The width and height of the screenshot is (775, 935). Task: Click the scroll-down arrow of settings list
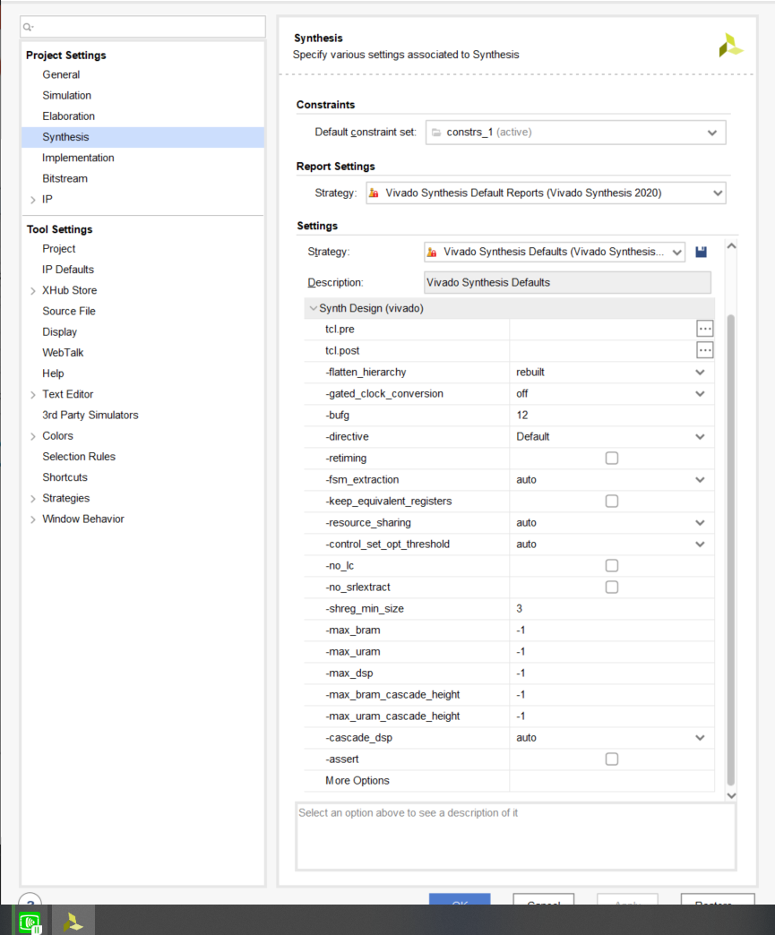731,796
